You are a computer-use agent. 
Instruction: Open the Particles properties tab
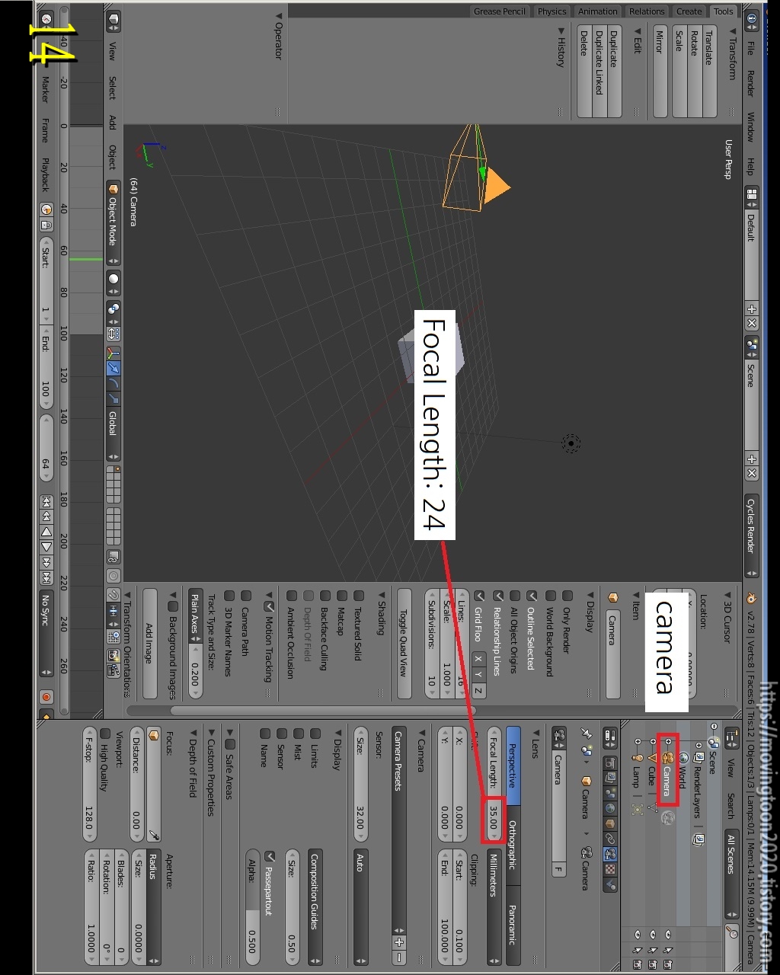[610, 884]
